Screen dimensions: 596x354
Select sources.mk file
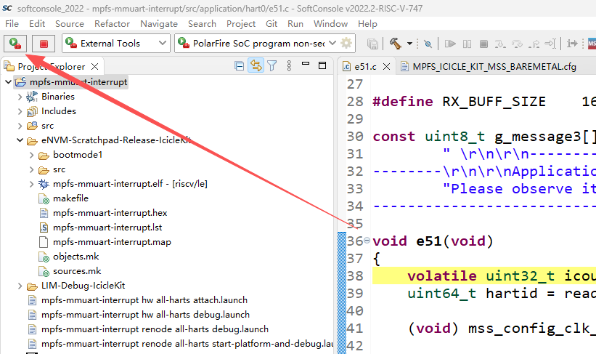pyautogui.click(x=77, y=271)
